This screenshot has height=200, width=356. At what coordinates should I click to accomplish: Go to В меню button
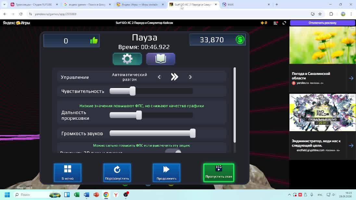[68, 172]
